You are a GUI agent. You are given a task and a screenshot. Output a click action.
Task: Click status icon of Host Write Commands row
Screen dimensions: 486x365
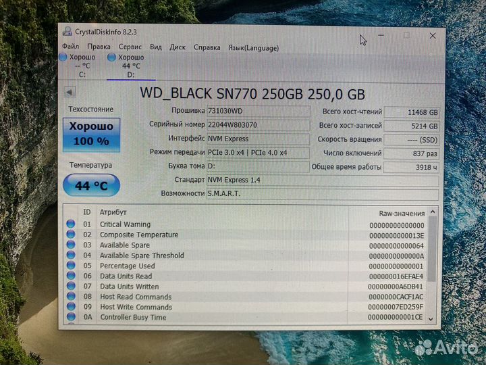tap(71, 307)
